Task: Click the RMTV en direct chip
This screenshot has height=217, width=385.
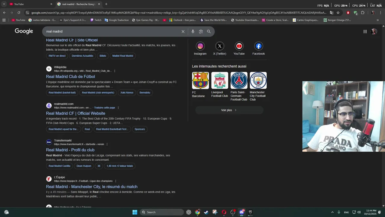Action: click(57, 56)
